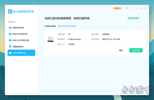154x100 pixels.
Task: Click the yellow folder icon beside 选择其他备份镜像
Action: [59, 26]
